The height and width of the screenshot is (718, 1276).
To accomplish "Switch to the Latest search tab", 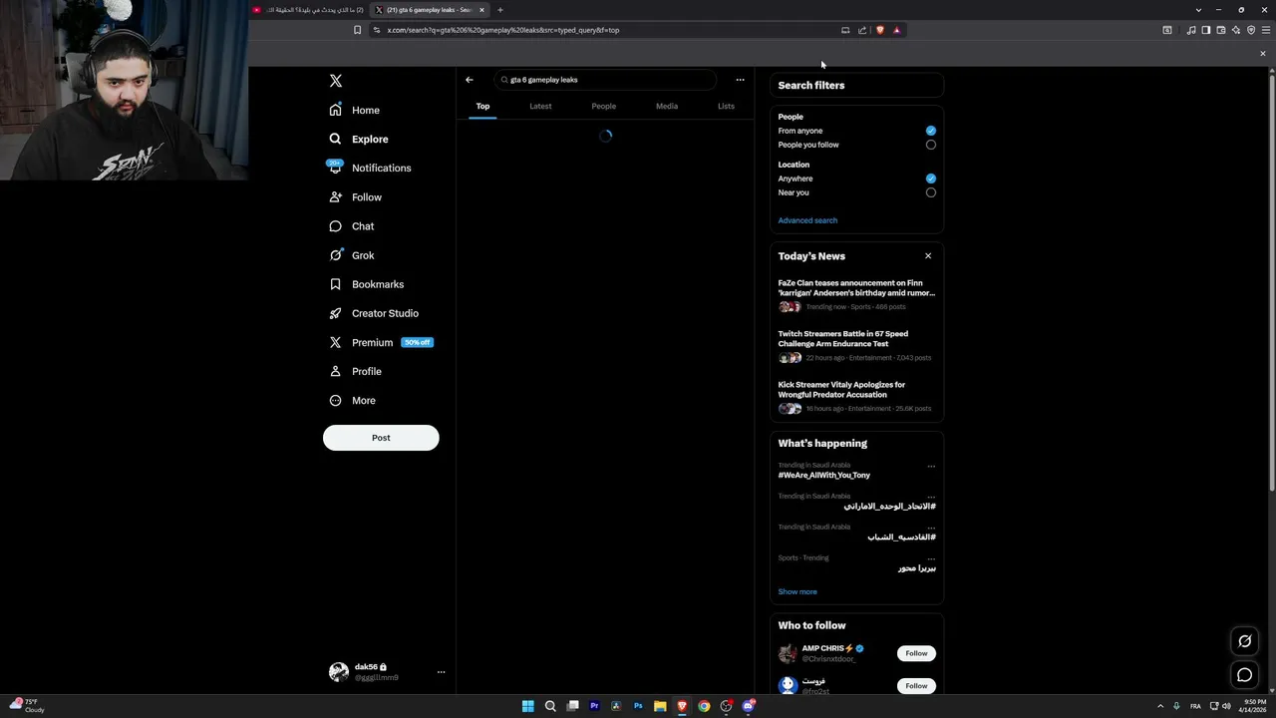I will pyautogui.click(x=540, y=106).
